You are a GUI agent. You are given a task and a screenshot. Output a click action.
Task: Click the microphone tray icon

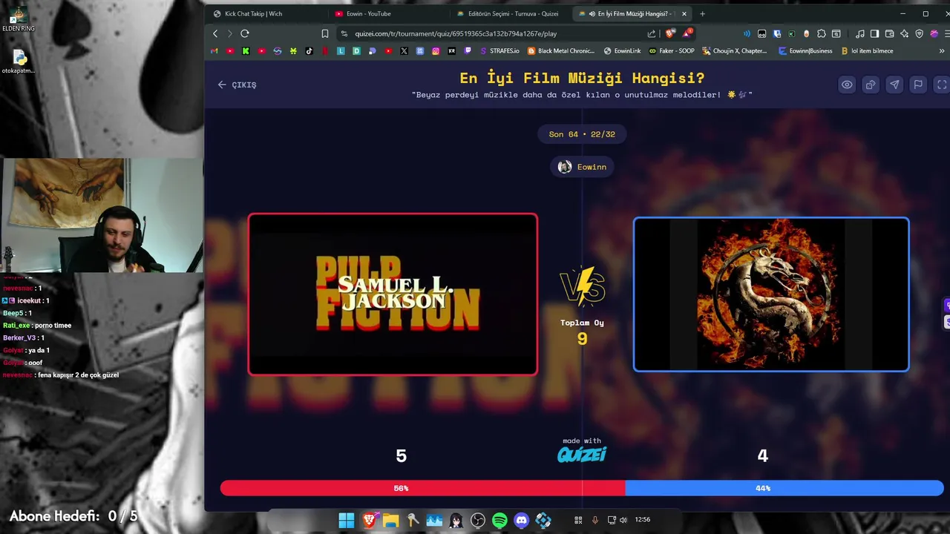[594, 520]
